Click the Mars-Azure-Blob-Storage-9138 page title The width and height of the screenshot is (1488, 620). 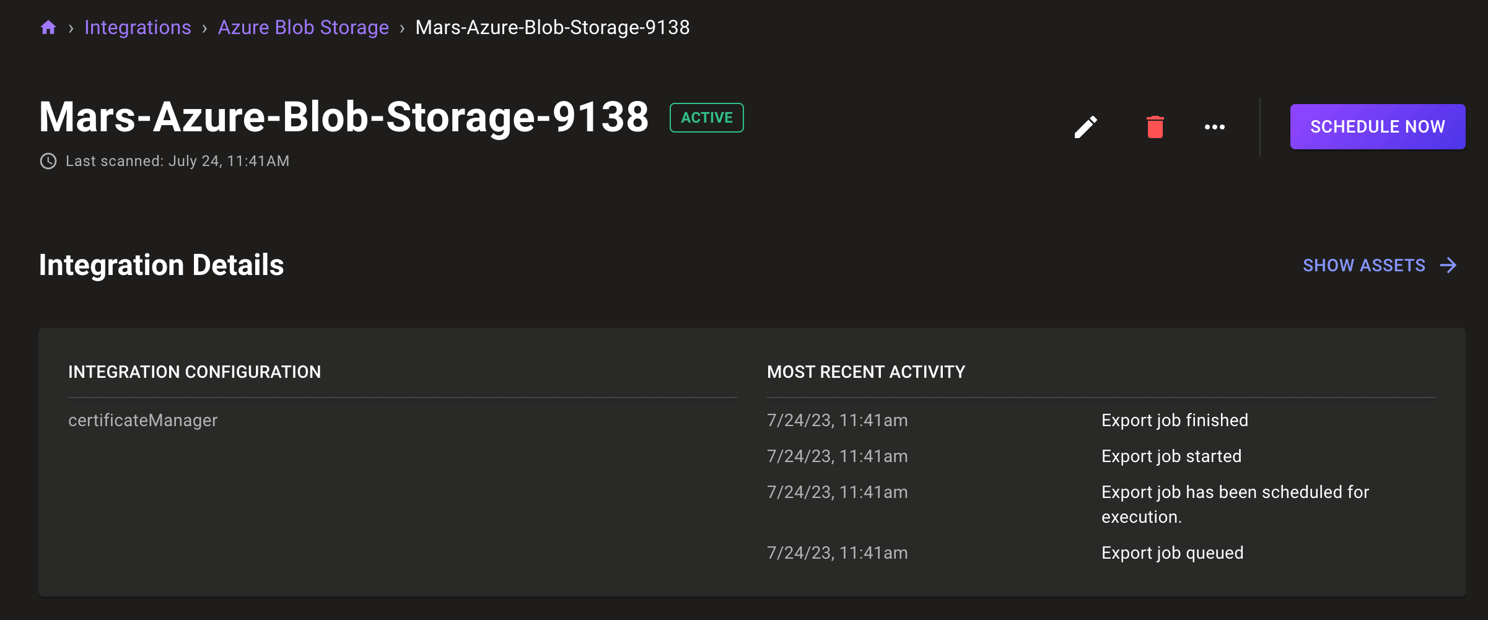tap(344, 118)
